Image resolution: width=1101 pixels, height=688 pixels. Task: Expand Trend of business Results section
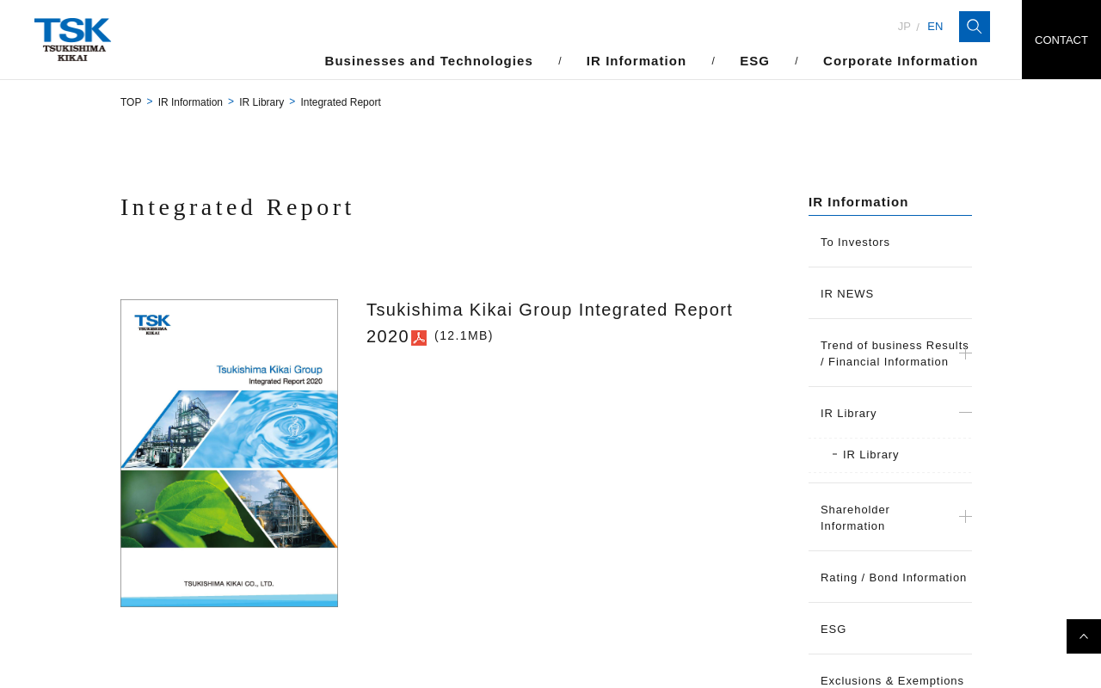pyautogui.click(x=965, y=353)
